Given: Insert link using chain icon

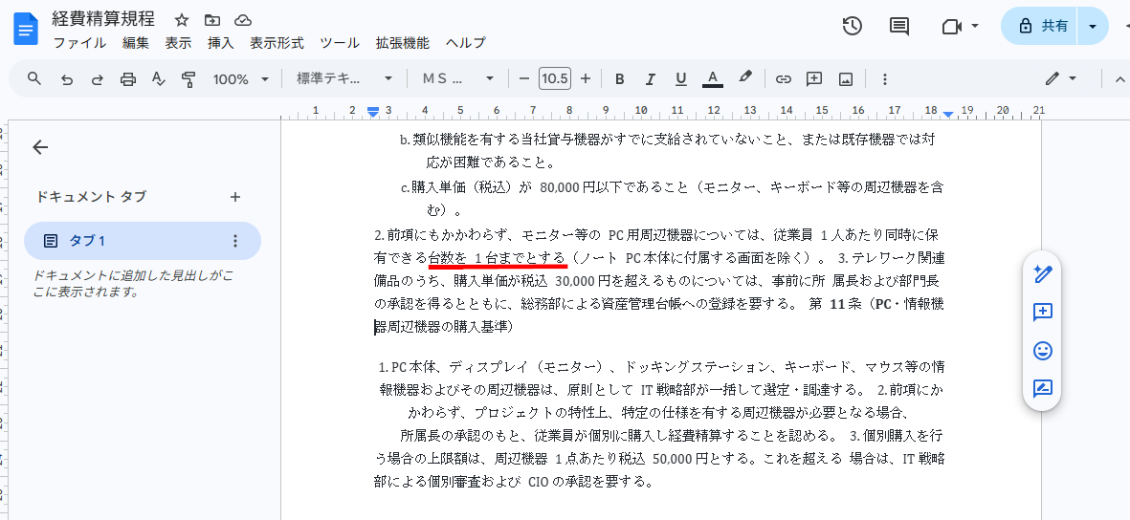Looking at the screenshot, I should pos(783,79).
